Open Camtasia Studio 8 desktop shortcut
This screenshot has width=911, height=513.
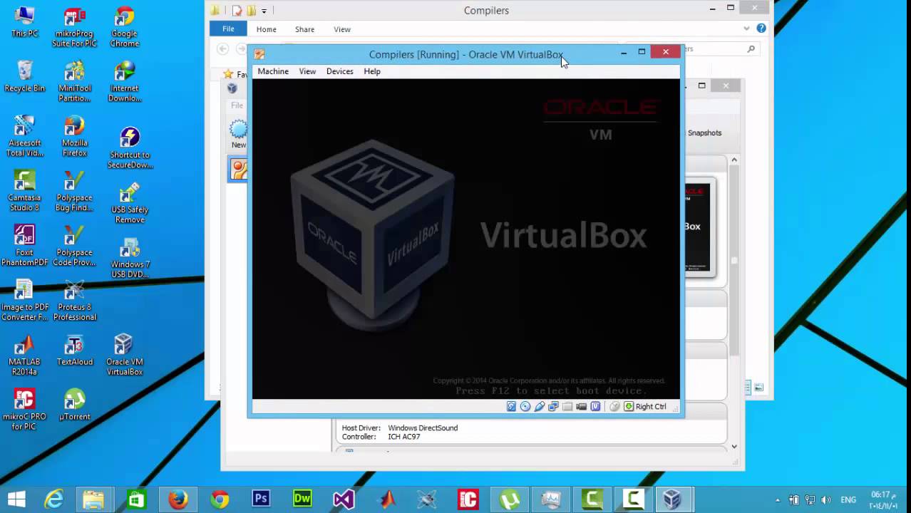(24, 192)
